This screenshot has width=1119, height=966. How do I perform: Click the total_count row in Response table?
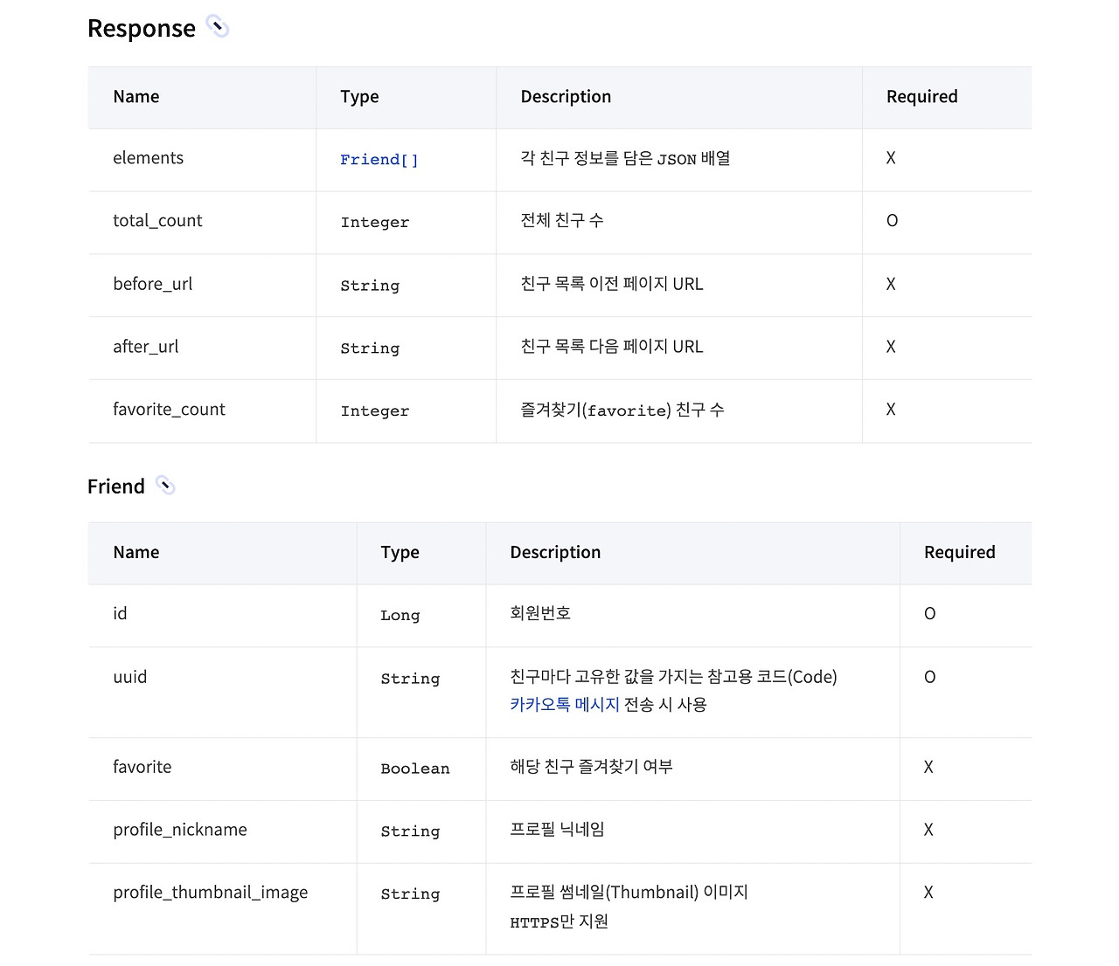click(157, 221)
